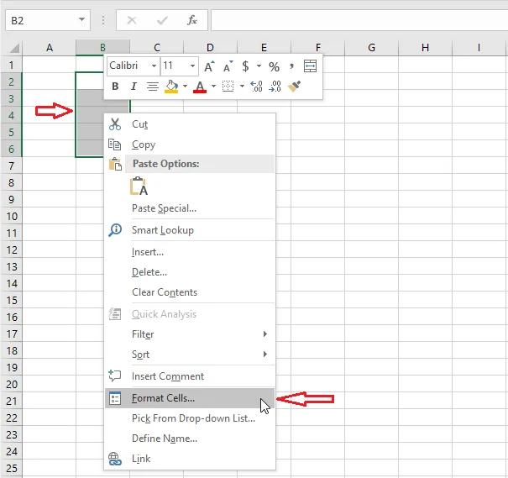
Task: Select row 25 header
Action: tap(12, 468)
